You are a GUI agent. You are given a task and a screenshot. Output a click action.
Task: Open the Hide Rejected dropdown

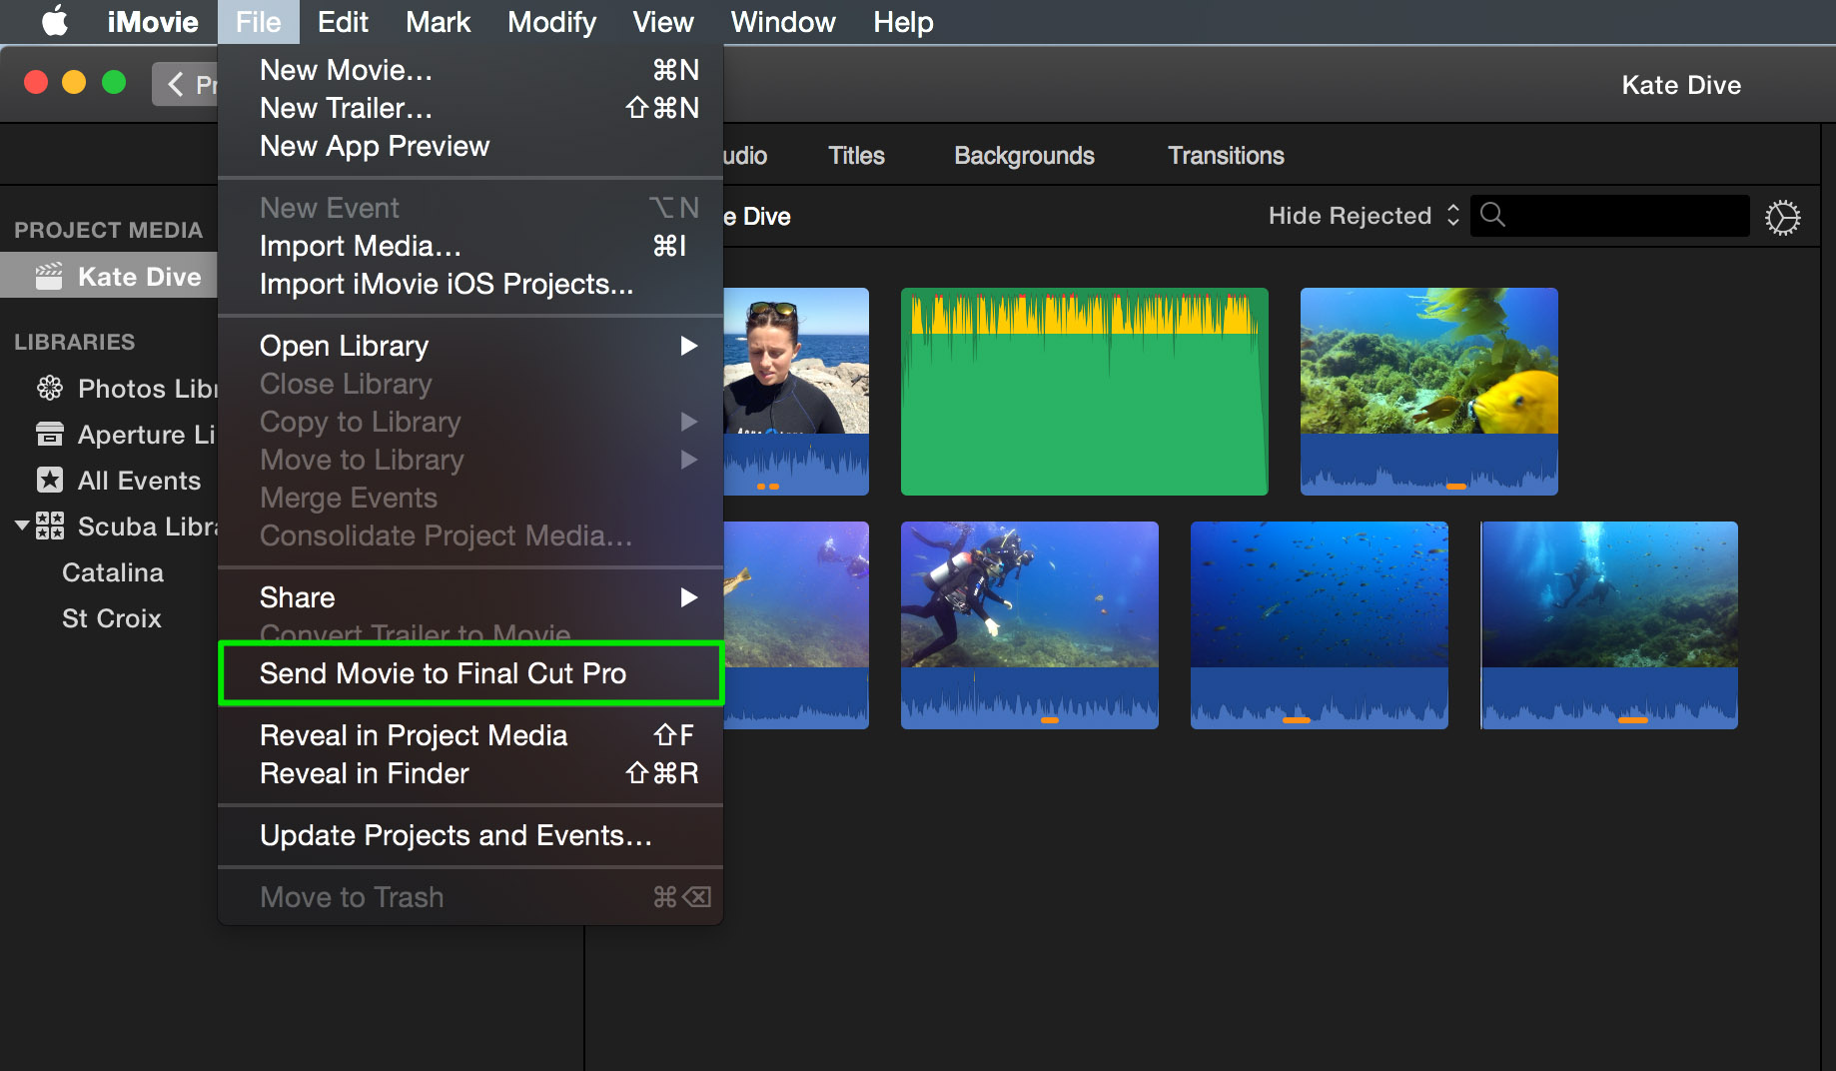(x=1364, y=216)
